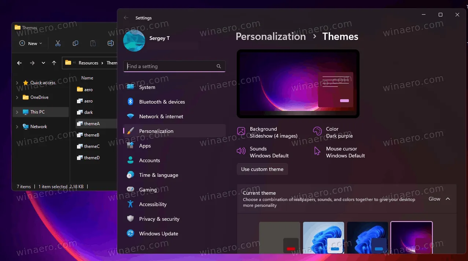Collapse the Current theme section chevron
Viewport: 468px width, 261px height.
tap(448, 199)
